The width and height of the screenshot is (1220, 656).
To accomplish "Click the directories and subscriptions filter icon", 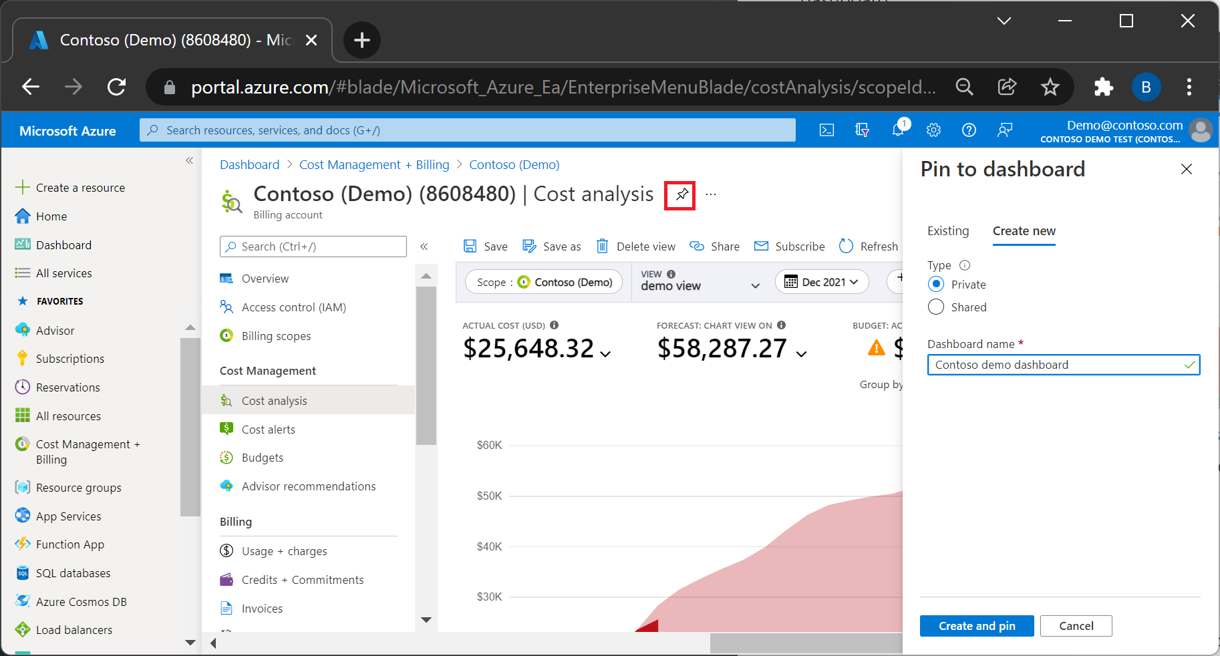I will [862, 130].
